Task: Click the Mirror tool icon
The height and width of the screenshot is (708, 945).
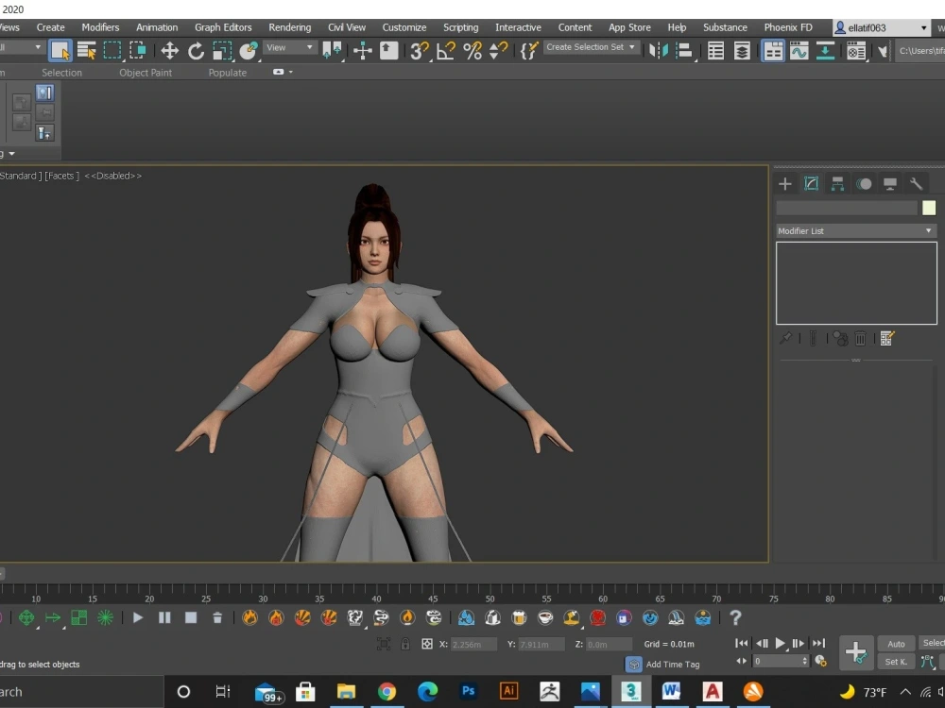Action: point(658,51)
